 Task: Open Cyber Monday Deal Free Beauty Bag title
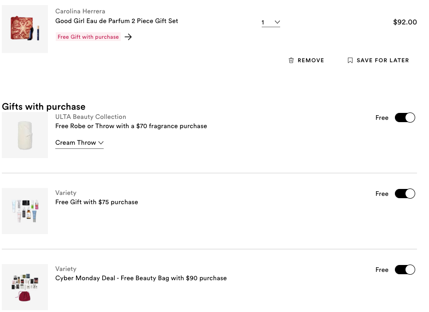pos(141,278)
